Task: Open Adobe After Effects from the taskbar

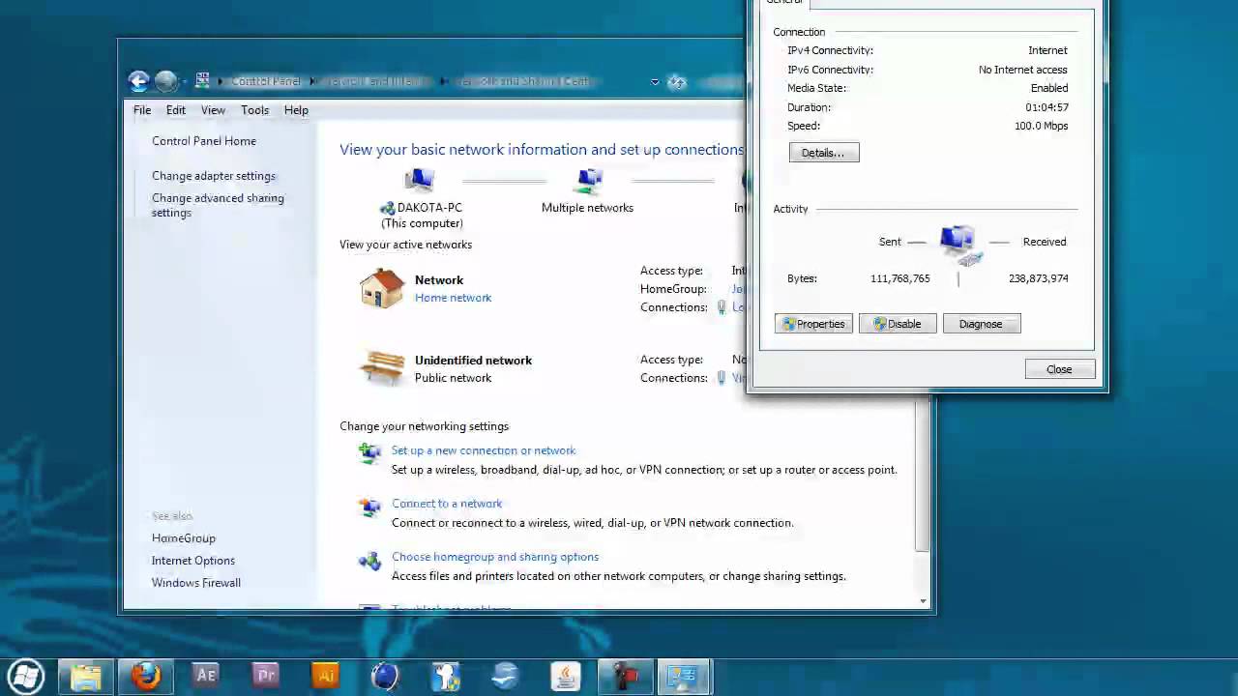Action: point(206,677)
